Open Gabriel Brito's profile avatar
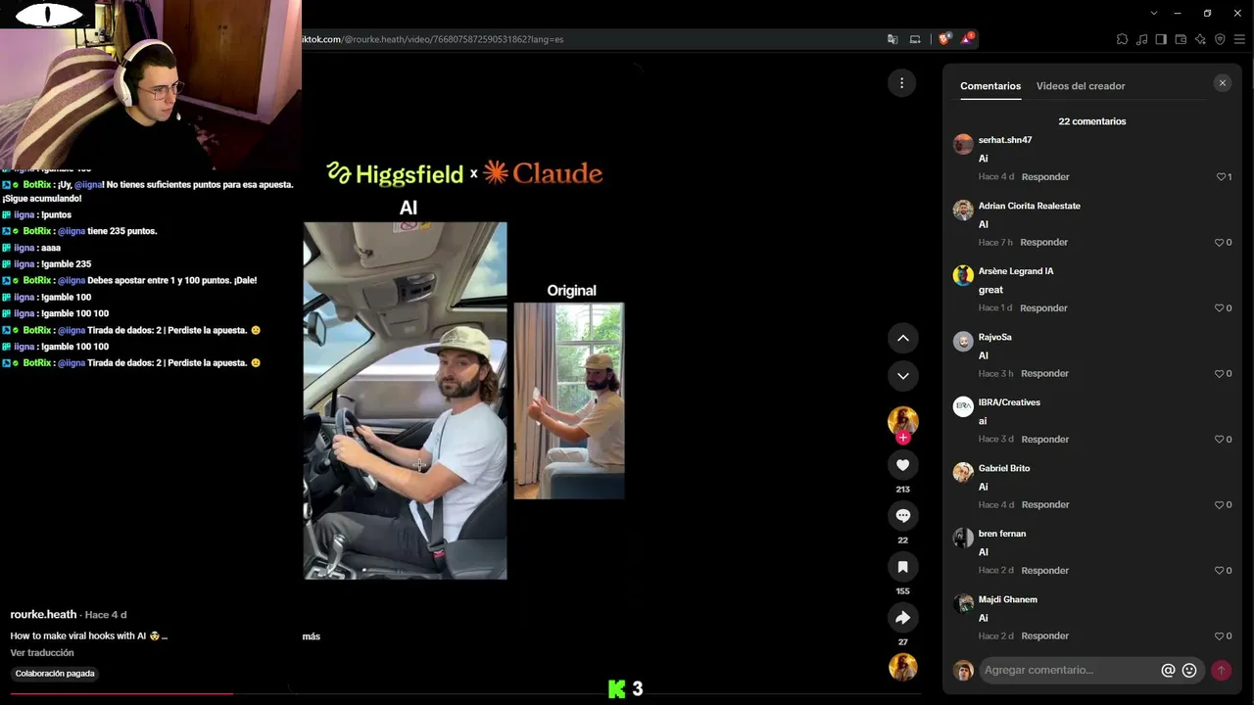 click(x=963, y=473)
